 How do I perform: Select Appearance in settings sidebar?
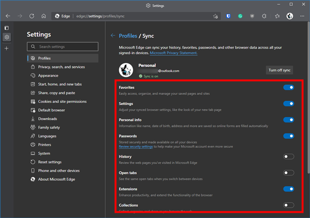(x=48, y=75)
